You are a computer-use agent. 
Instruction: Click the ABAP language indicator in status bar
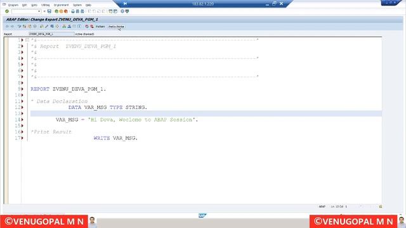(x=322, y=206)
